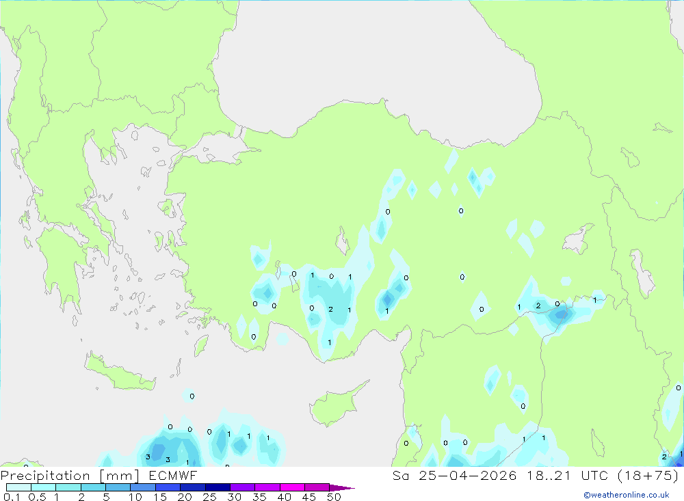This screenshot has height=501, width=684.
Task: Click the '30' legend scale label
Action: [x=234, y=497]
